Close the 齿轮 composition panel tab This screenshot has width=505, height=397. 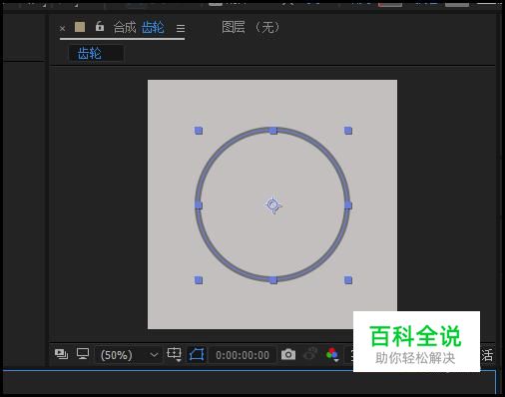pyautogui.click(x=62, y=29)
